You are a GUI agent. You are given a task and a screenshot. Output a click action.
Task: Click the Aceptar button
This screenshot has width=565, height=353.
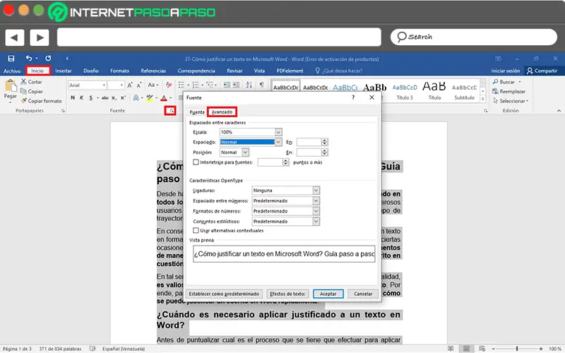click(x=328, y=294)
